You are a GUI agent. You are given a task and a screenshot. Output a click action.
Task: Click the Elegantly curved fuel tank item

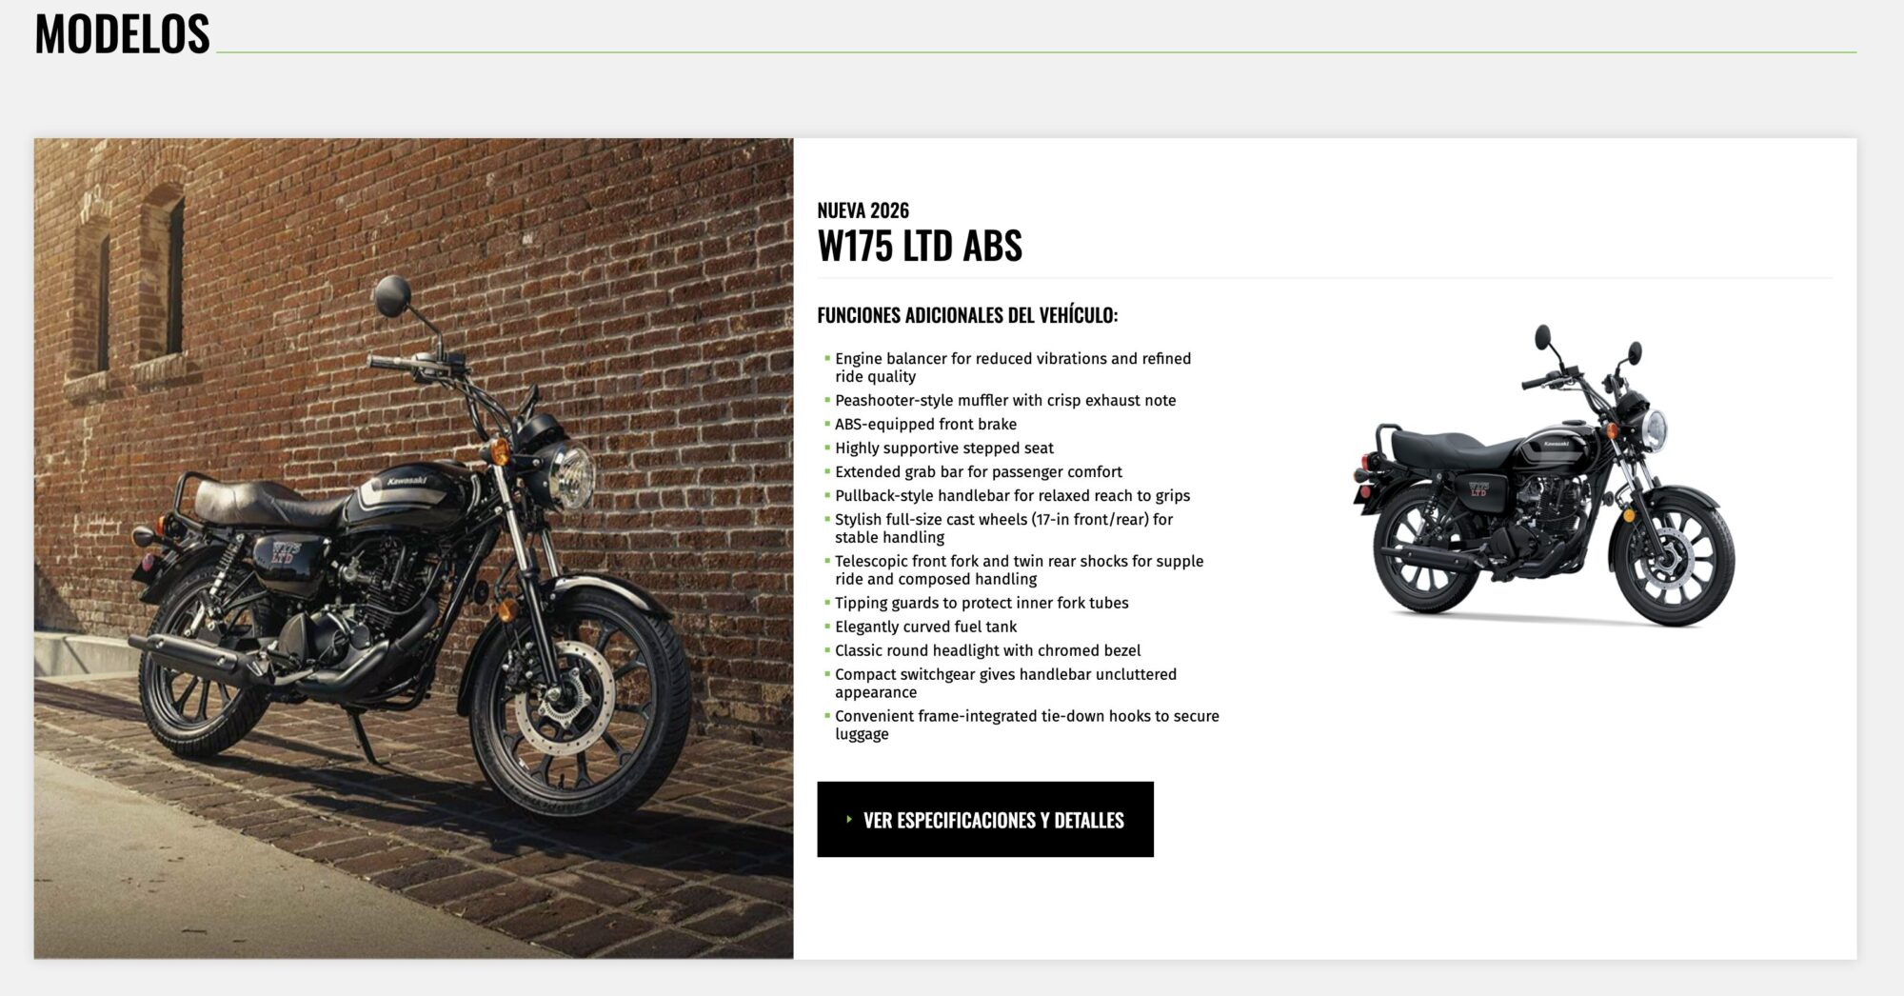pyautogui.click(x=925, y=627)
